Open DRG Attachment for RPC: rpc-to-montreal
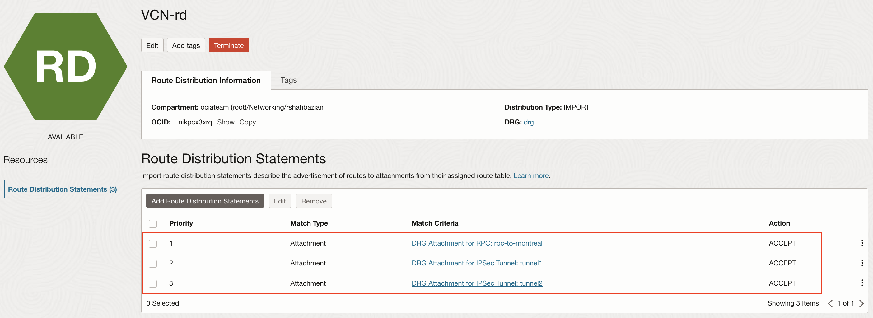Image resolution: width=873 pixels, height=318 pixels. pos(477,243)
